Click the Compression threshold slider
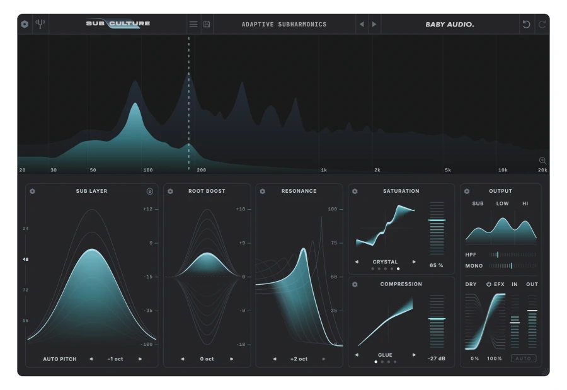The width and height of the screenshot is (567, 390). (437, 321)
